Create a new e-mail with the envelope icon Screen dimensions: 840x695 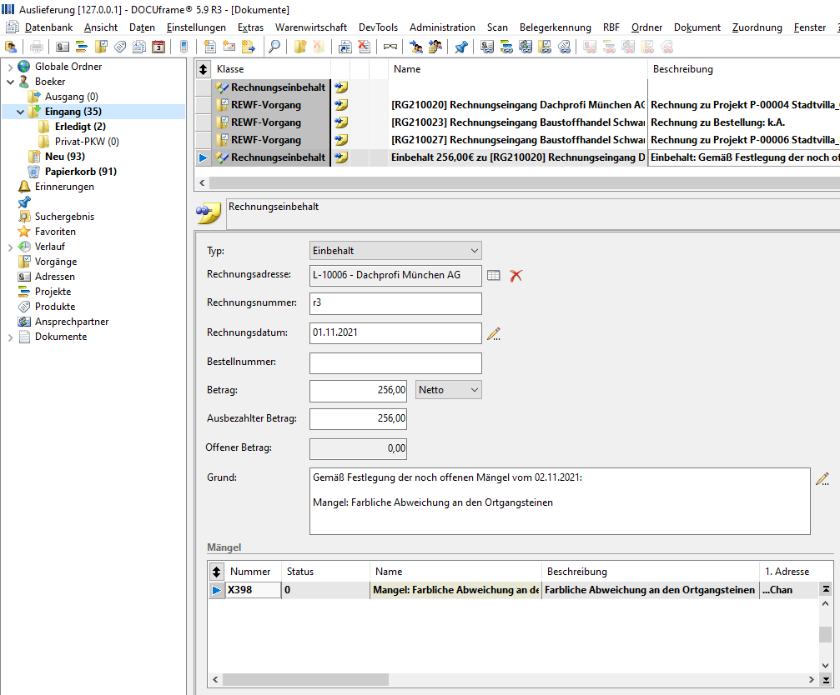click(229, 47)
